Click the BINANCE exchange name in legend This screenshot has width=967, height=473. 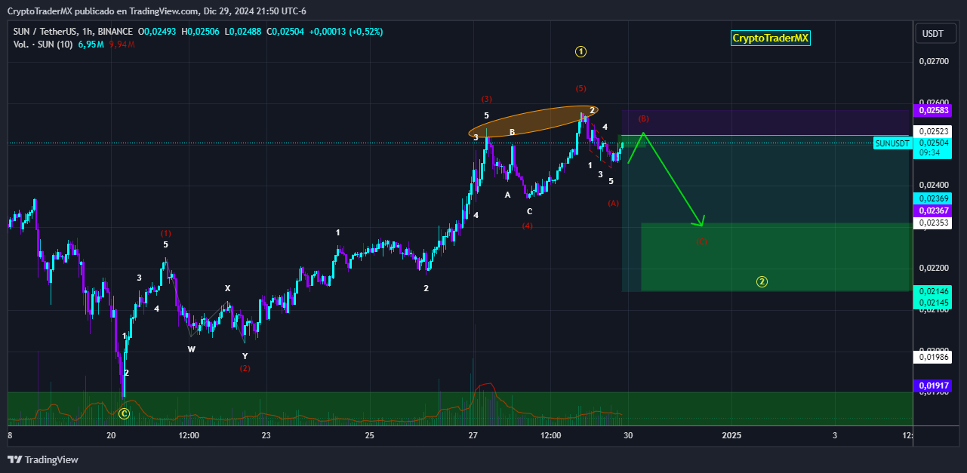[x=115, y=32]
